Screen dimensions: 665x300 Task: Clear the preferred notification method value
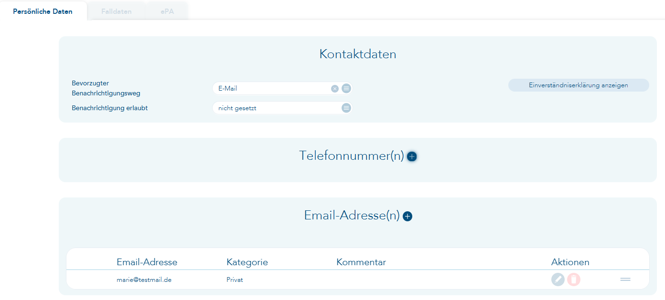pyautogui.click(x=335, y=88)
